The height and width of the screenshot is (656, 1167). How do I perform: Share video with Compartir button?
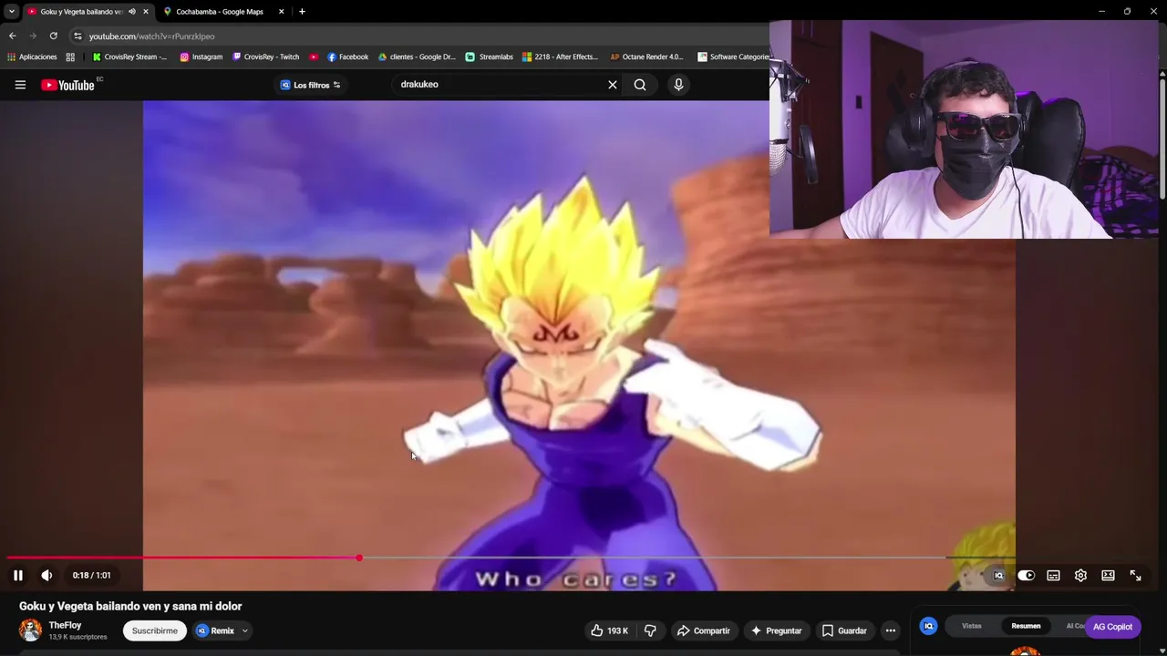pos(703,630)
